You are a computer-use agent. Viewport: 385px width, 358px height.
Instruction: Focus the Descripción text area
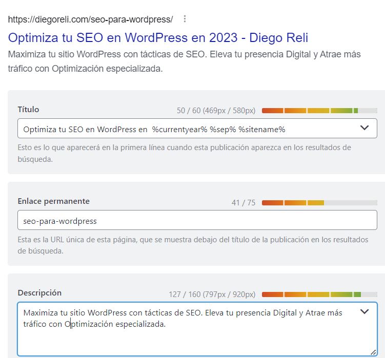pos(197,329)
